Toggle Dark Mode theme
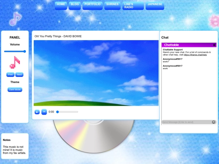The image size is (219, 164). point(15,89)
